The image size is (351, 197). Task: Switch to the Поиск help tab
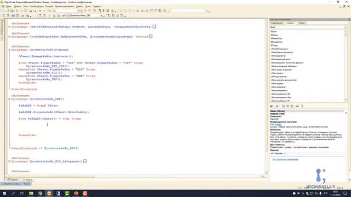click(x=302, y=23)
